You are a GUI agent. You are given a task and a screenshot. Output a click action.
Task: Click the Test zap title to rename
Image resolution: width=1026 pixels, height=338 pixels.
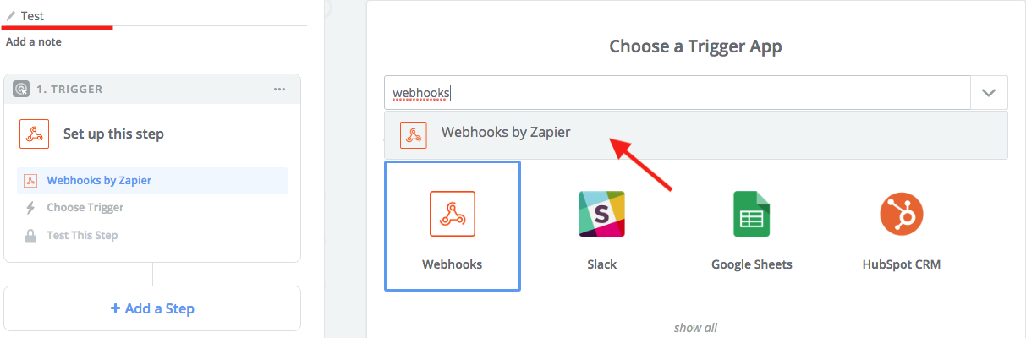pos(32,16)
